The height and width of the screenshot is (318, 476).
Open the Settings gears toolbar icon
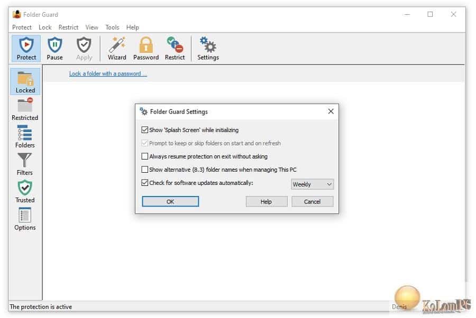(x=208, y=49)
